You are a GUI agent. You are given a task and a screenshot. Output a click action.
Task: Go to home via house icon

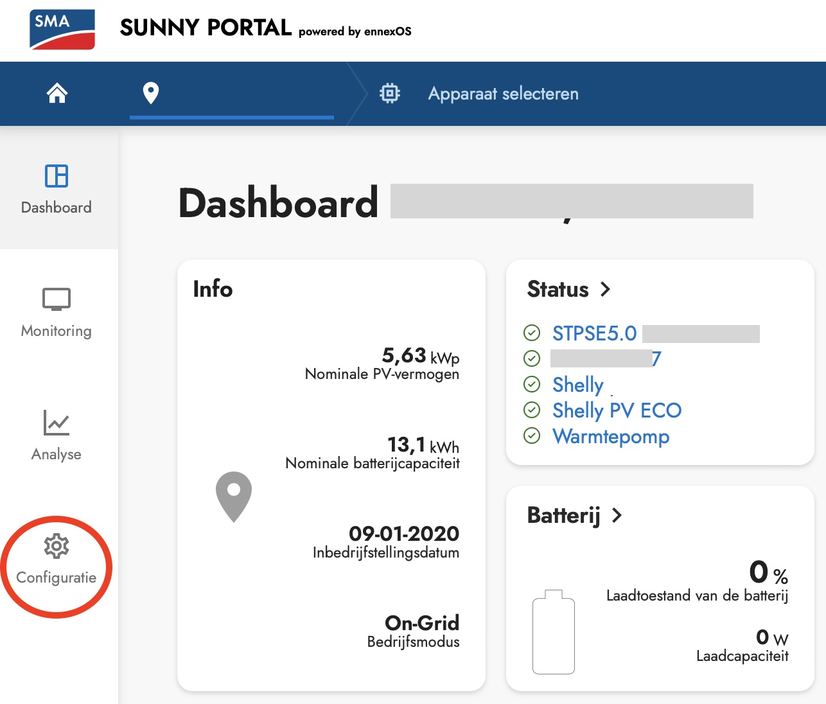pos(57,94)
